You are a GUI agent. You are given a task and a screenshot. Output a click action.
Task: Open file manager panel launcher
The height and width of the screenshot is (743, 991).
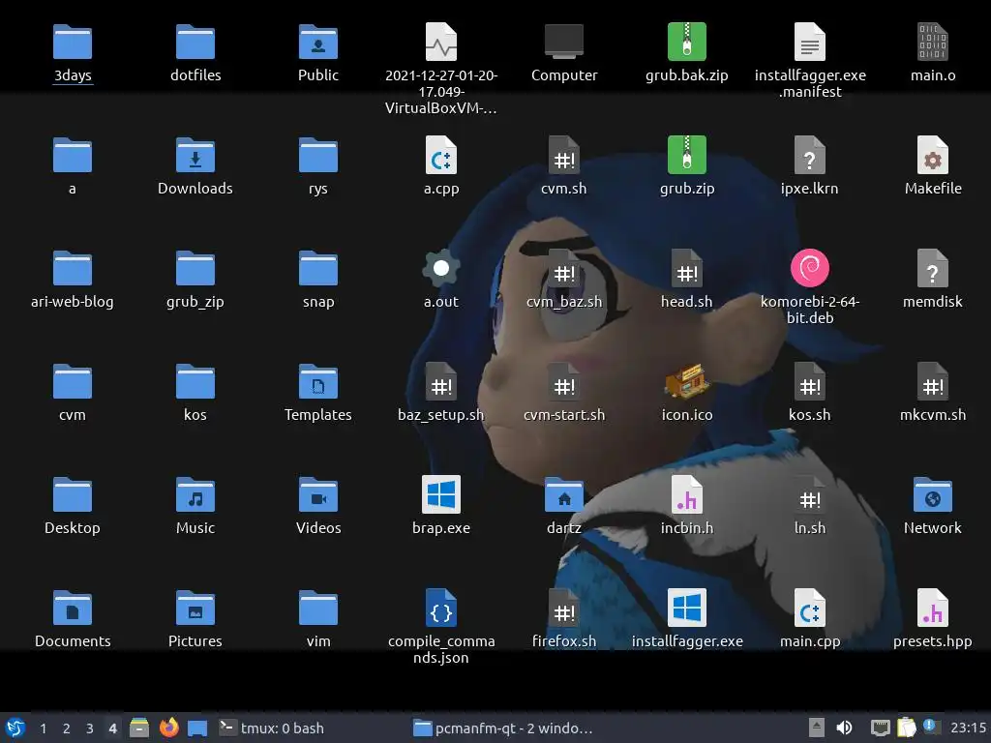pos(139,728)
